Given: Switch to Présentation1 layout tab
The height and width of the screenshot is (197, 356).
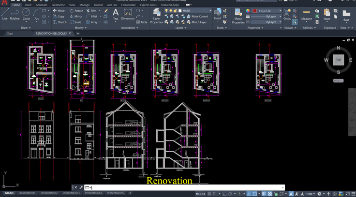Looking at the screenshot, I should [27, 193].
